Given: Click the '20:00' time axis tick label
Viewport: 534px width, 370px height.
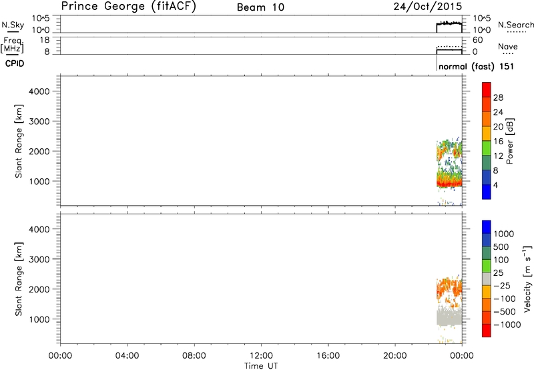Looking at the screenshot, I should click(395, 356).
